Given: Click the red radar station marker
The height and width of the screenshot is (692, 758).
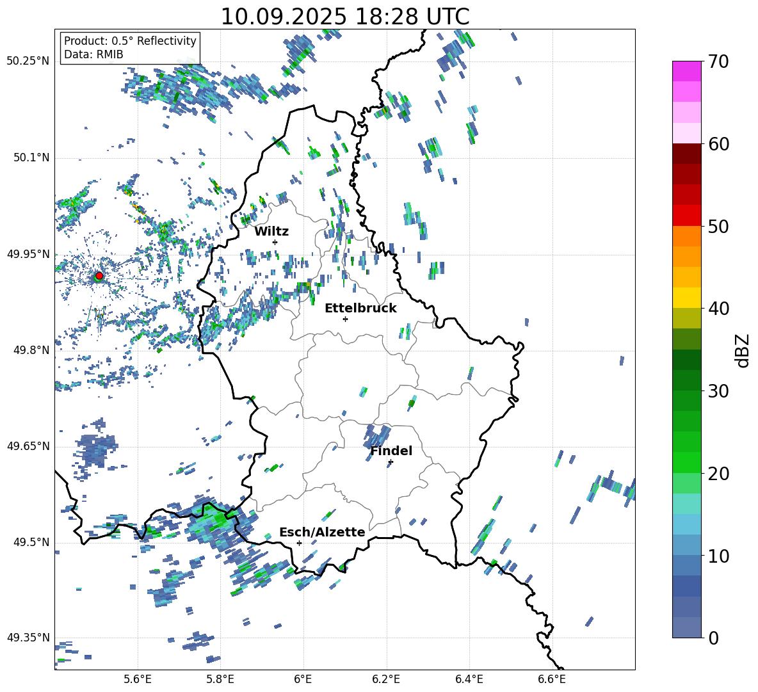Looking at the screenshot, I should (99, 275).
